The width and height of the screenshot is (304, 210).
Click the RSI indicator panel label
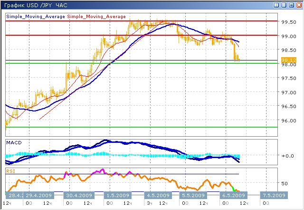[10, 170]
